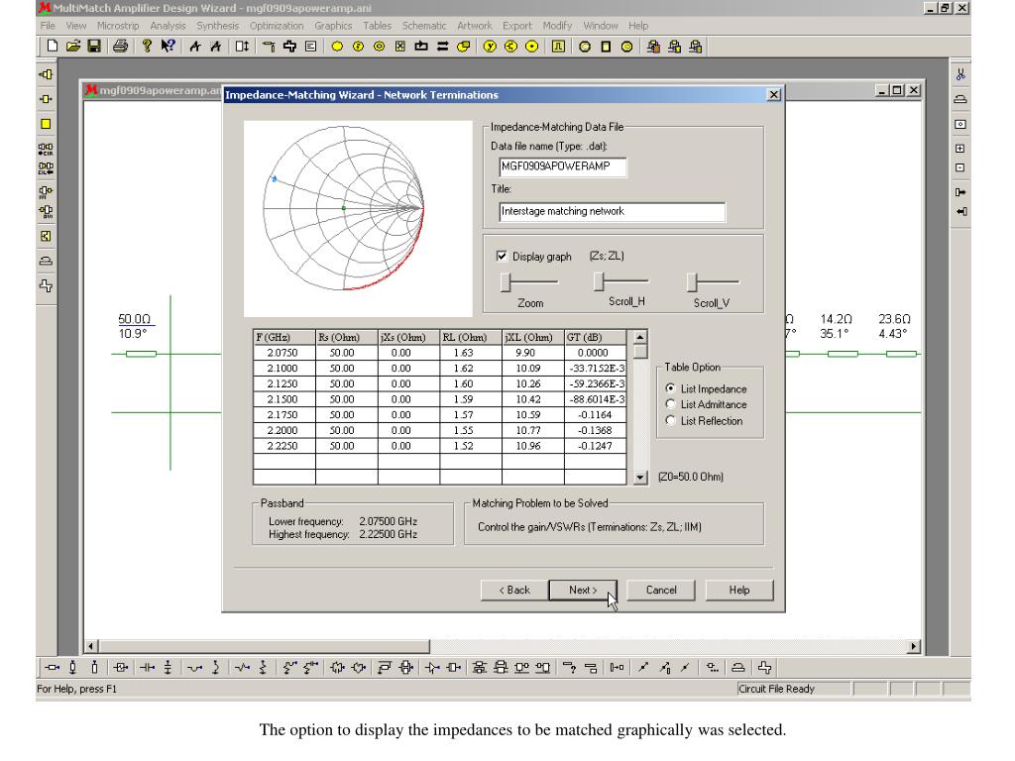Screen dimensions: 1015x761
Task: Close the wizard dialog with the X
Action: pyautogui.click(x=773, y=94)
